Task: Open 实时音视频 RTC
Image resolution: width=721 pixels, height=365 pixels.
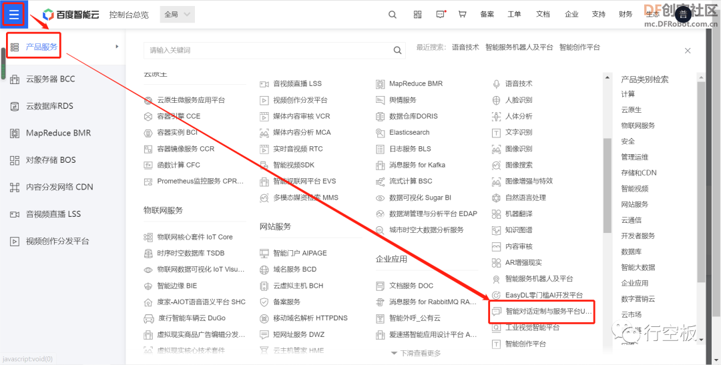Action: pyautogui.click(x=298, y=149)
